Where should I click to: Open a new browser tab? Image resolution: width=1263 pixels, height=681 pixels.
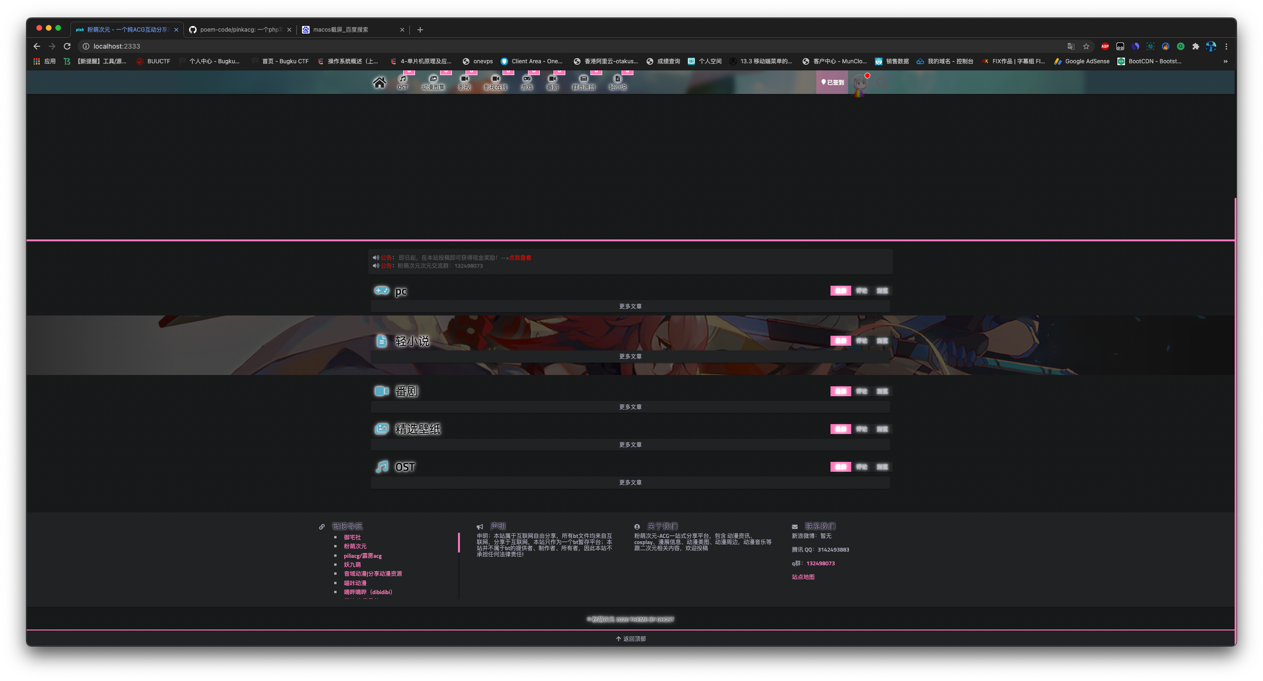[x=420, y=29]
